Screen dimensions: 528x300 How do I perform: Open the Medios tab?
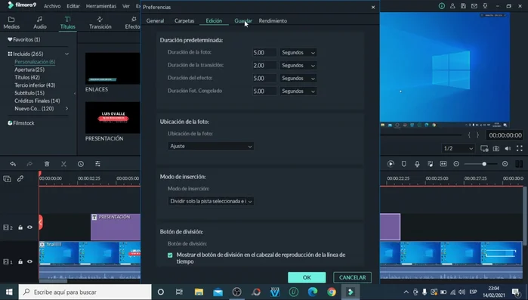pyautogui.click(x=11, y=23)
